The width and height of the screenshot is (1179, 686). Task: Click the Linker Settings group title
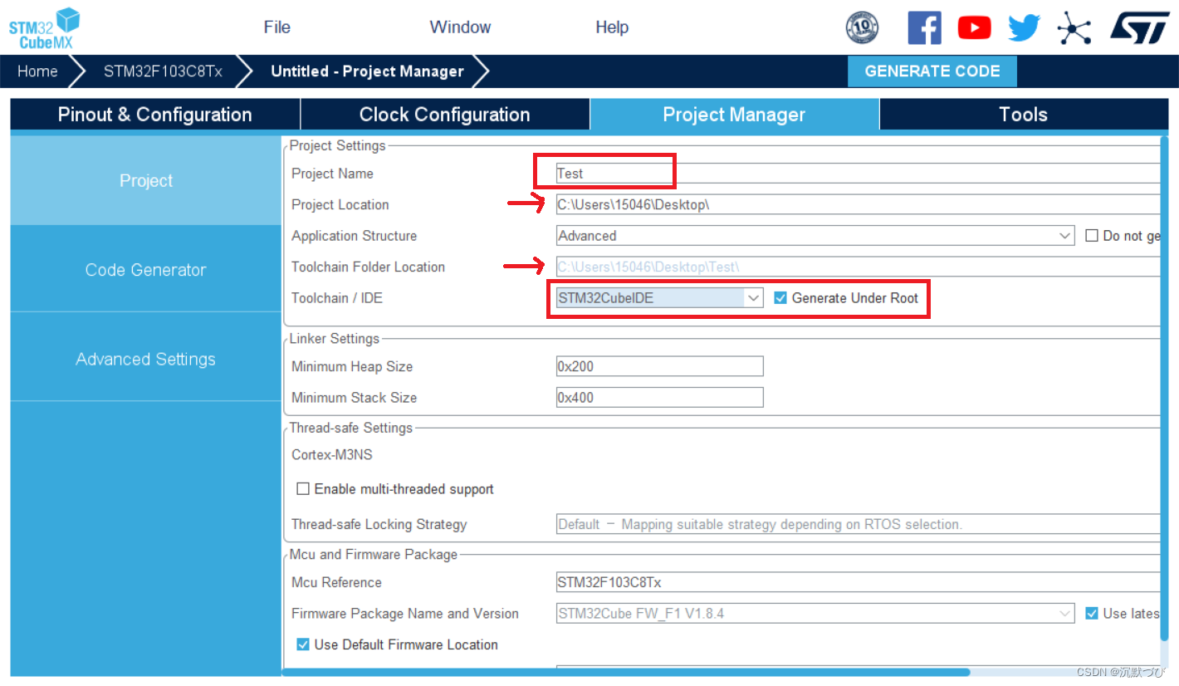click(334, 339)
